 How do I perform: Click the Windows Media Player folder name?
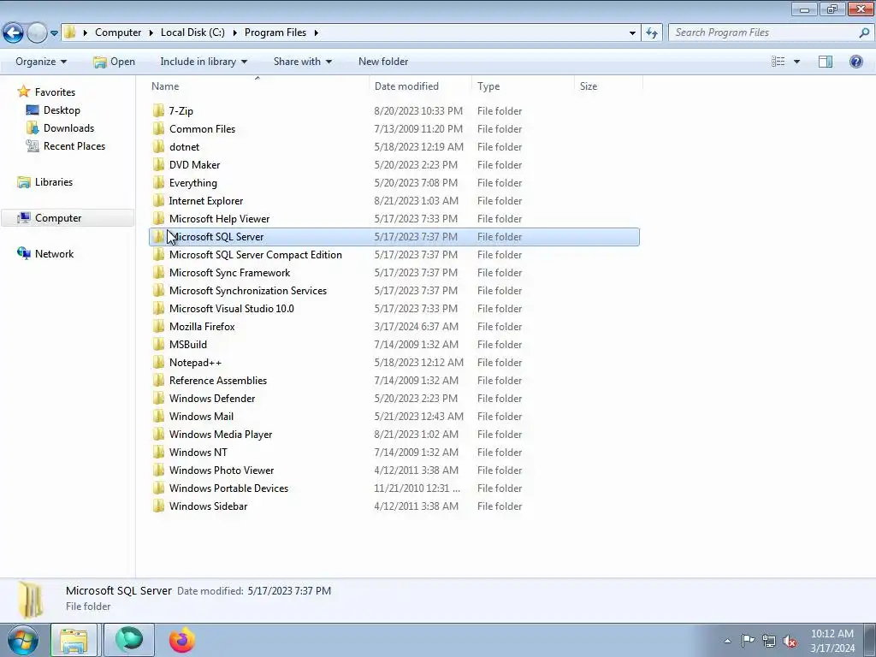click(221, 434)
